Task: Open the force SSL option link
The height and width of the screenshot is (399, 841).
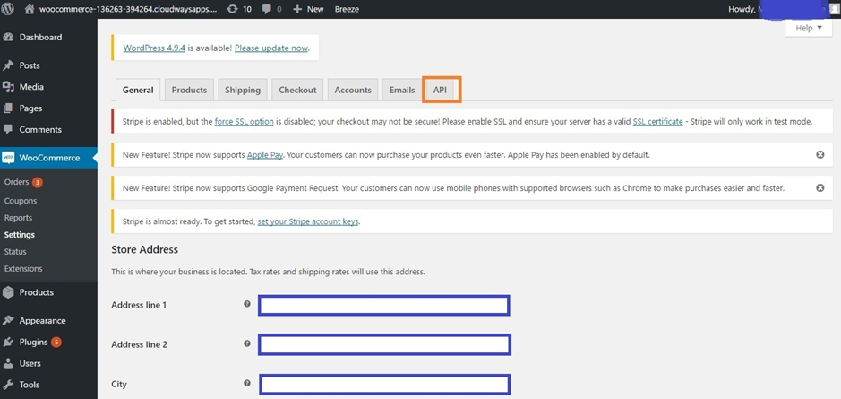Action: point(244,122)
